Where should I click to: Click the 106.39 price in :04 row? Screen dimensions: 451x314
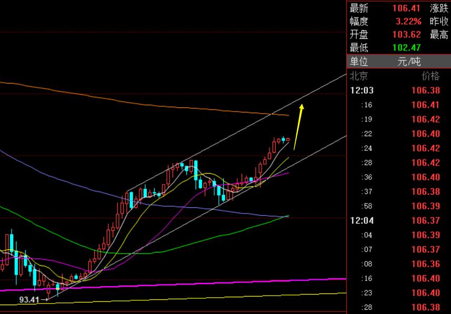[426, 235]
